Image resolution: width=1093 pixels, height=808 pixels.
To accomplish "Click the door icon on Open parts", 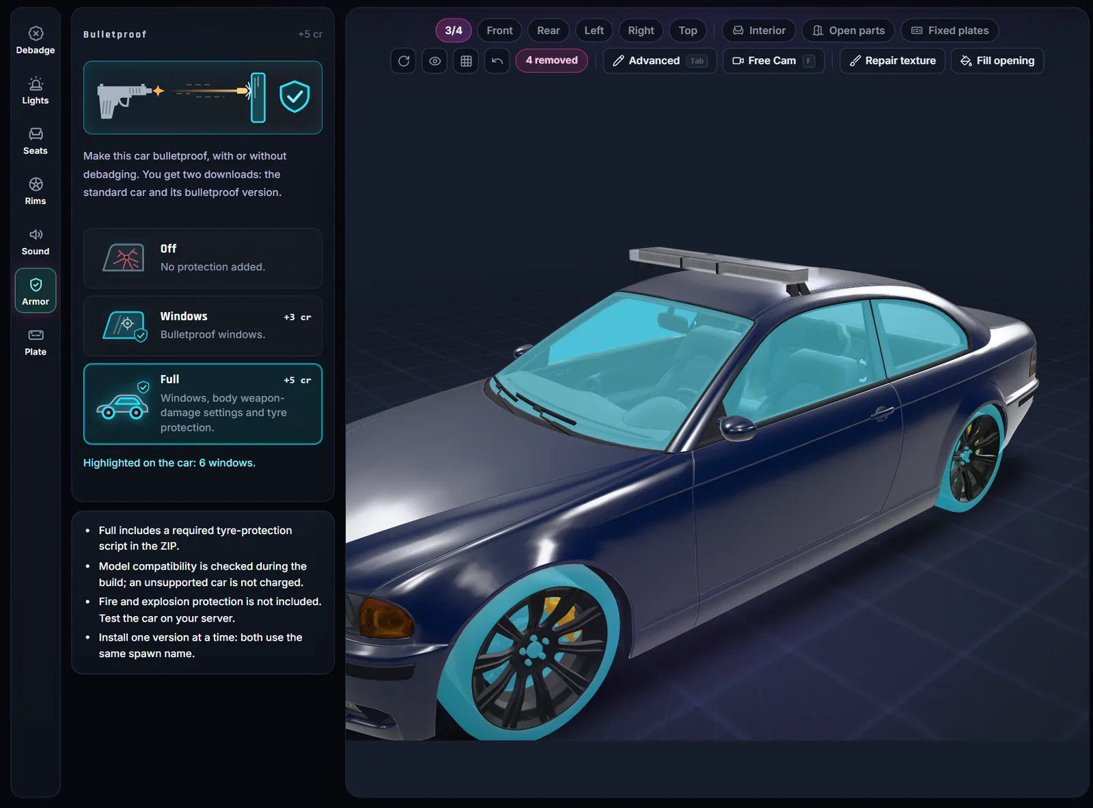I will tap(818, 31).
